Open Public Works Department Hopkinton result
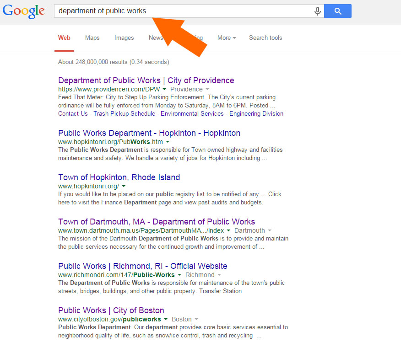This screenshot has width=401, height=342. [x=149, y=133]
